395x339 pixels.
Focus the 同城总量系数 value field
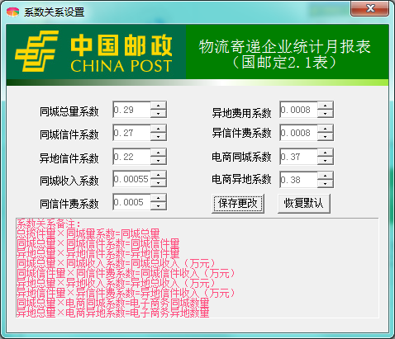[x=131, y=110]
